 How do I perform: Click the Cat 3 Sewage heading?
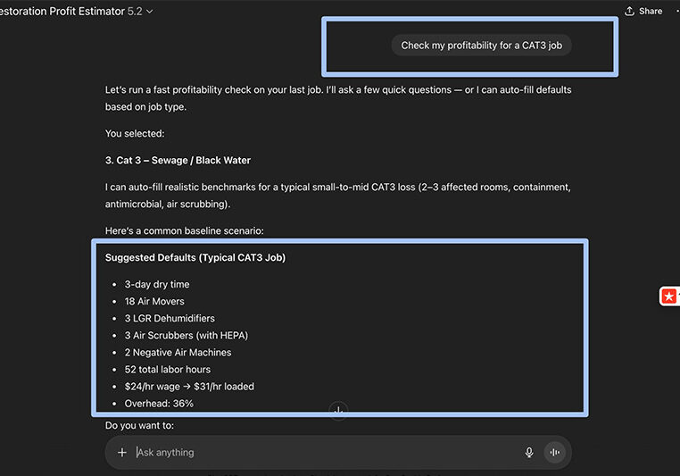[178, 161]
